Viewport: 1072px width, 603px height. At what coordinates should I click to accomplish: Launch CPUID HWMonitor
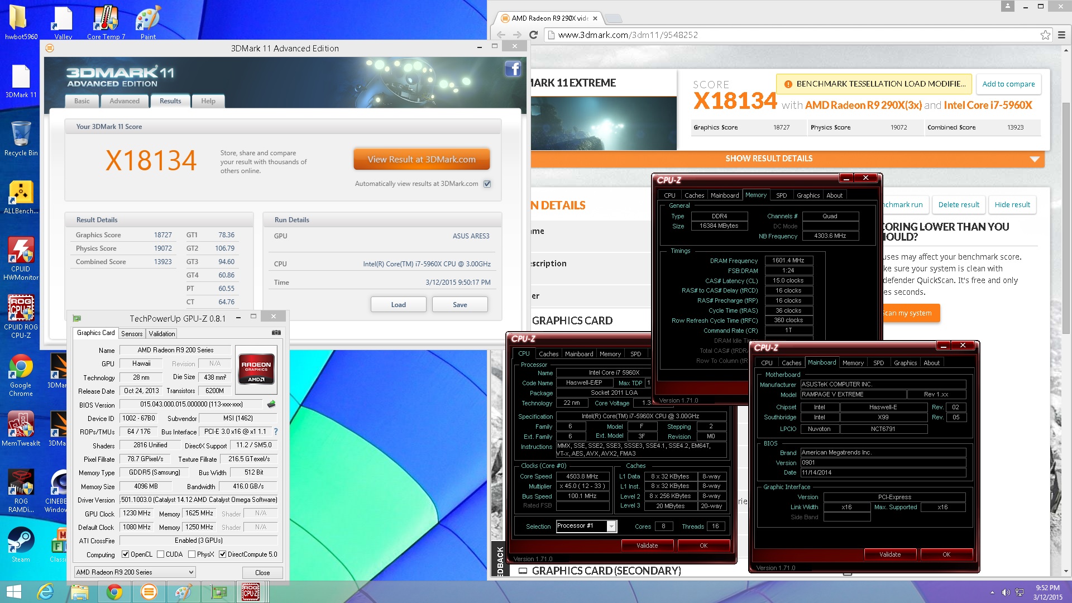pos(21,258)
